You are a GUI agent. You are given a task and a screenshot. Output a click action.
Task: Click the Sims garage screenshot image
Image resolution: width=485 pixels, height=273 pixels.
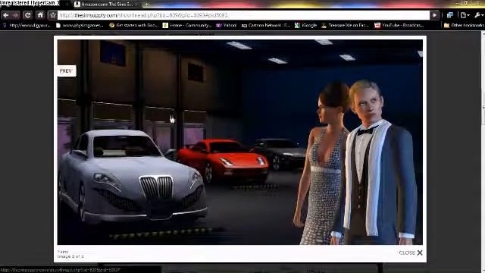239,142
